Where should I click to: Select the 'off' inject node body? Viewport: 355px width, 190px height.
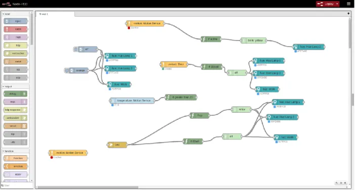pyautogui.click(x=87, y=49)
